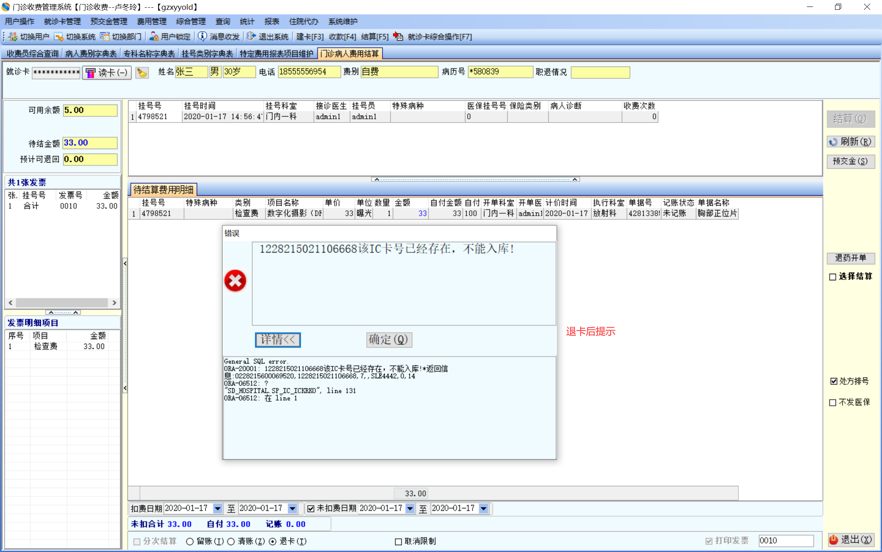Enable the 选择结算 checkbox
The width and height of the screenshot is (882, 552).
833,277
